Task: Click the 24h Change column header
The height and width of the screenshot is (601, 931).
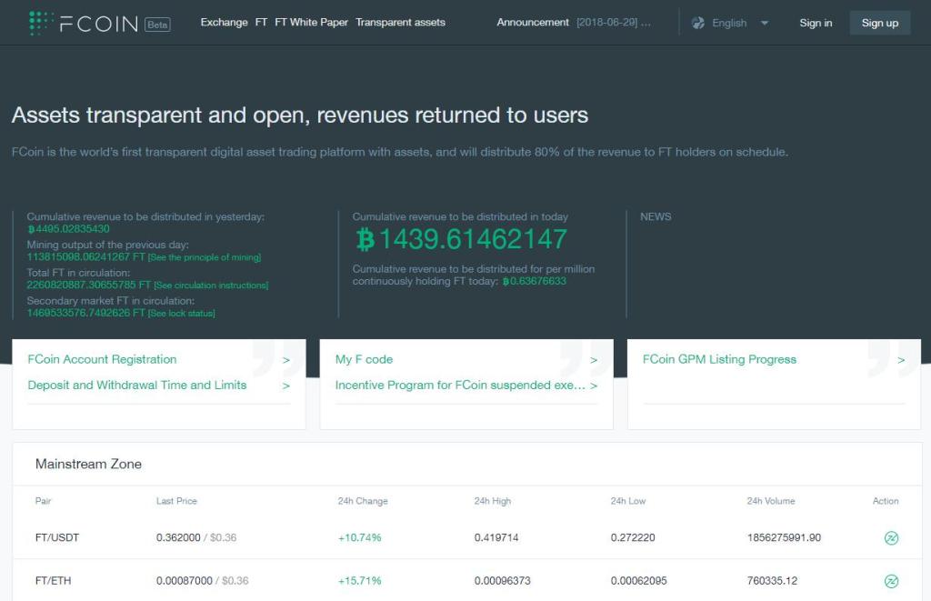Action: pyautogui.click(x=363, y=501)
